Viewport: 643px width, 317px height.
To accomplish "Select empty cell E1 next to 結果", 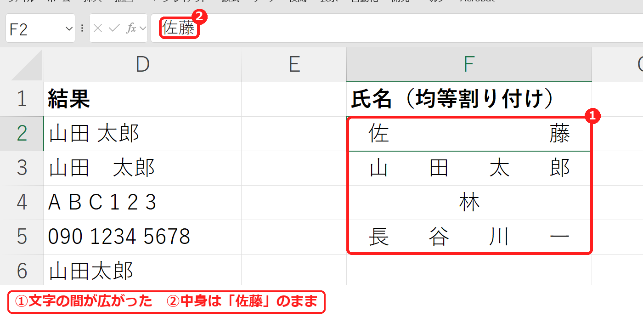I will (294, 99).
